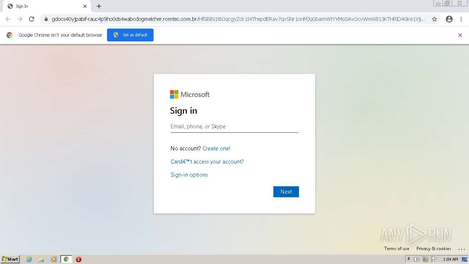Viewport: 469px width, 264px height.
Task: Click the Chrome taskbar button
Action: pyautogui.click(x=66, y=259)
